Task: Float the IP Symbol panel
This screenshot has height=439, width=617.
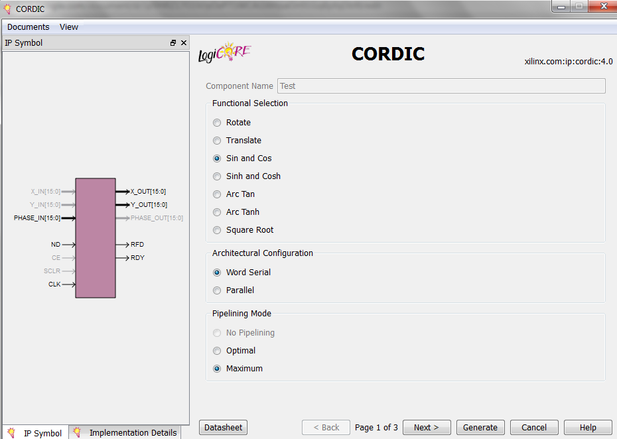Action: (173, 43)
